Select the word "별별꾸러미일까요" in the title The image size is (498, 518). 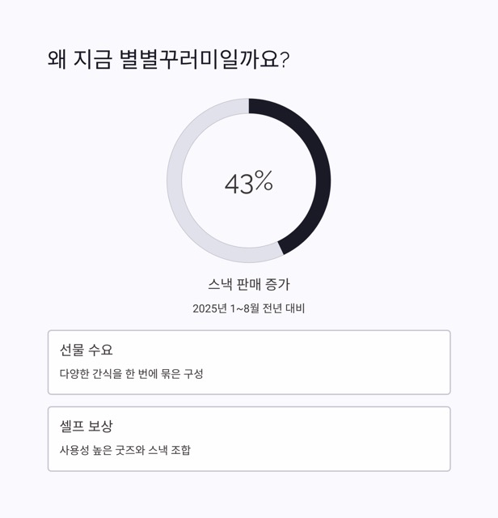[197, 60]
